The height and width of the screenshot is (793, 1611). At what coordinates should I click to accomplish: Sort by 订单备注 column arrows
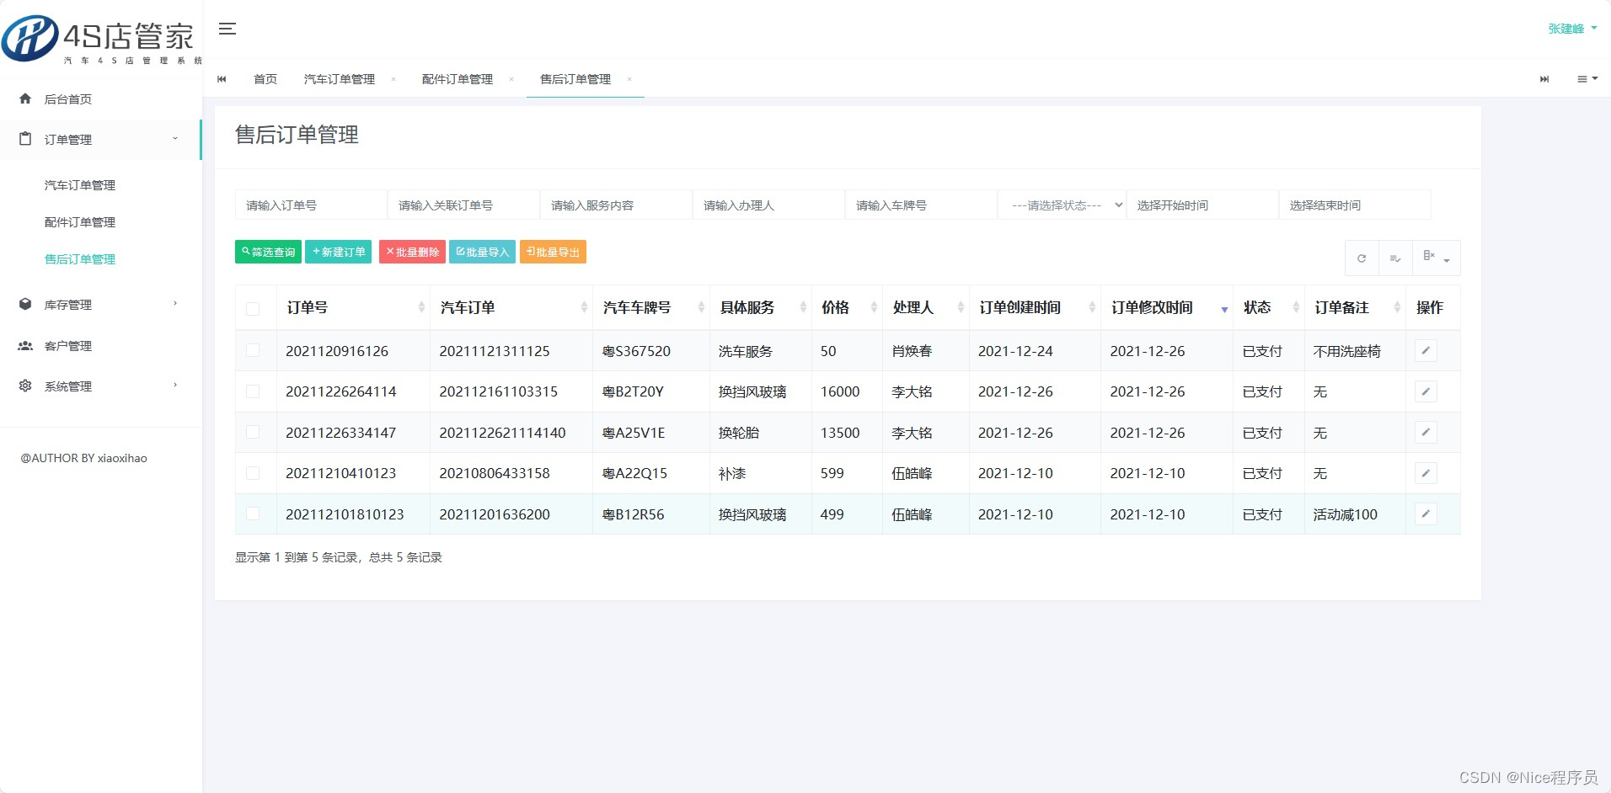(x=1397, y=308)
